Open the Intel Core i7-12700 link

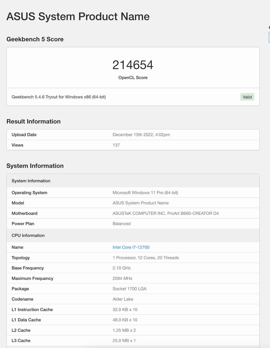click(x=131, y=247)
